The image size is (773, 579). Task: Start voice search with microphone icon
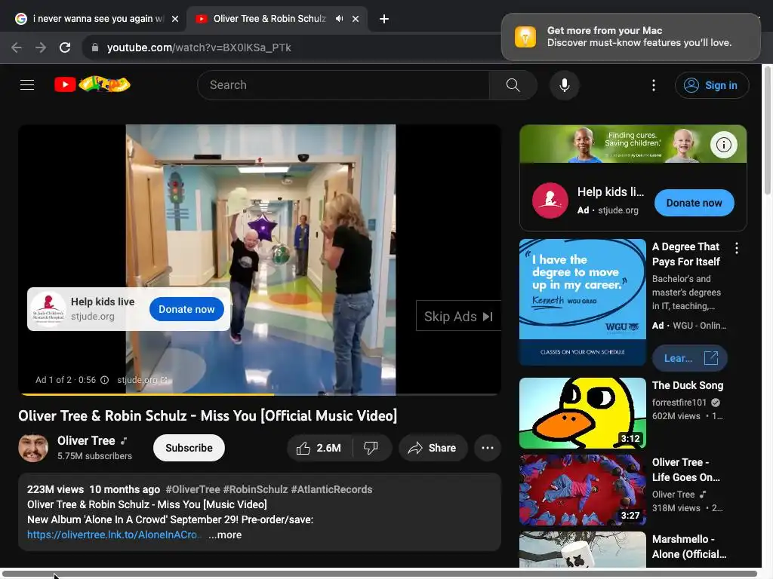(565, 85)
